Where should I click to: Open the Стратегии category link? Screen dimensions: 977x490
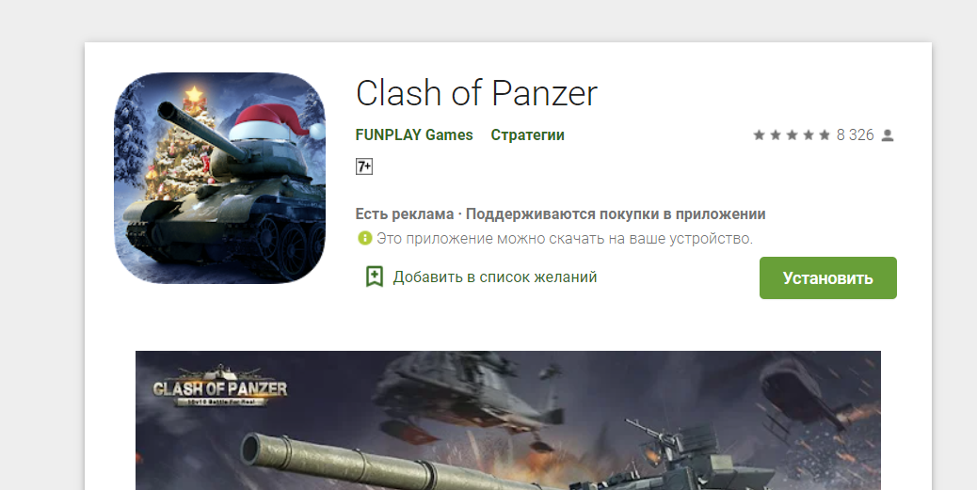[527, 135]
